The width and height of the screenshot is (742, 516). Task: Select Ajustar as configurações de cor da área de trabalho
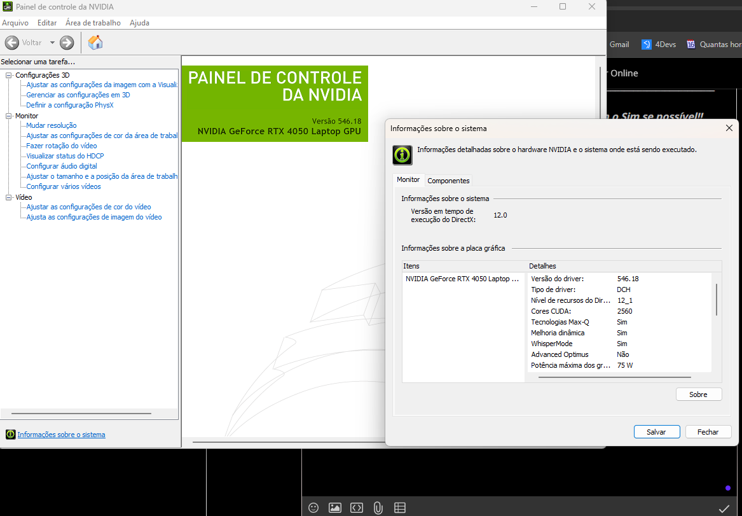tap(102, 136)
